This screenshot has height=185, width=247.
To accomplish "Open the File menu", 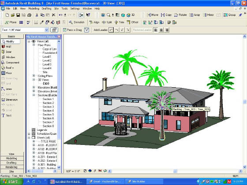I will [8, 8].
